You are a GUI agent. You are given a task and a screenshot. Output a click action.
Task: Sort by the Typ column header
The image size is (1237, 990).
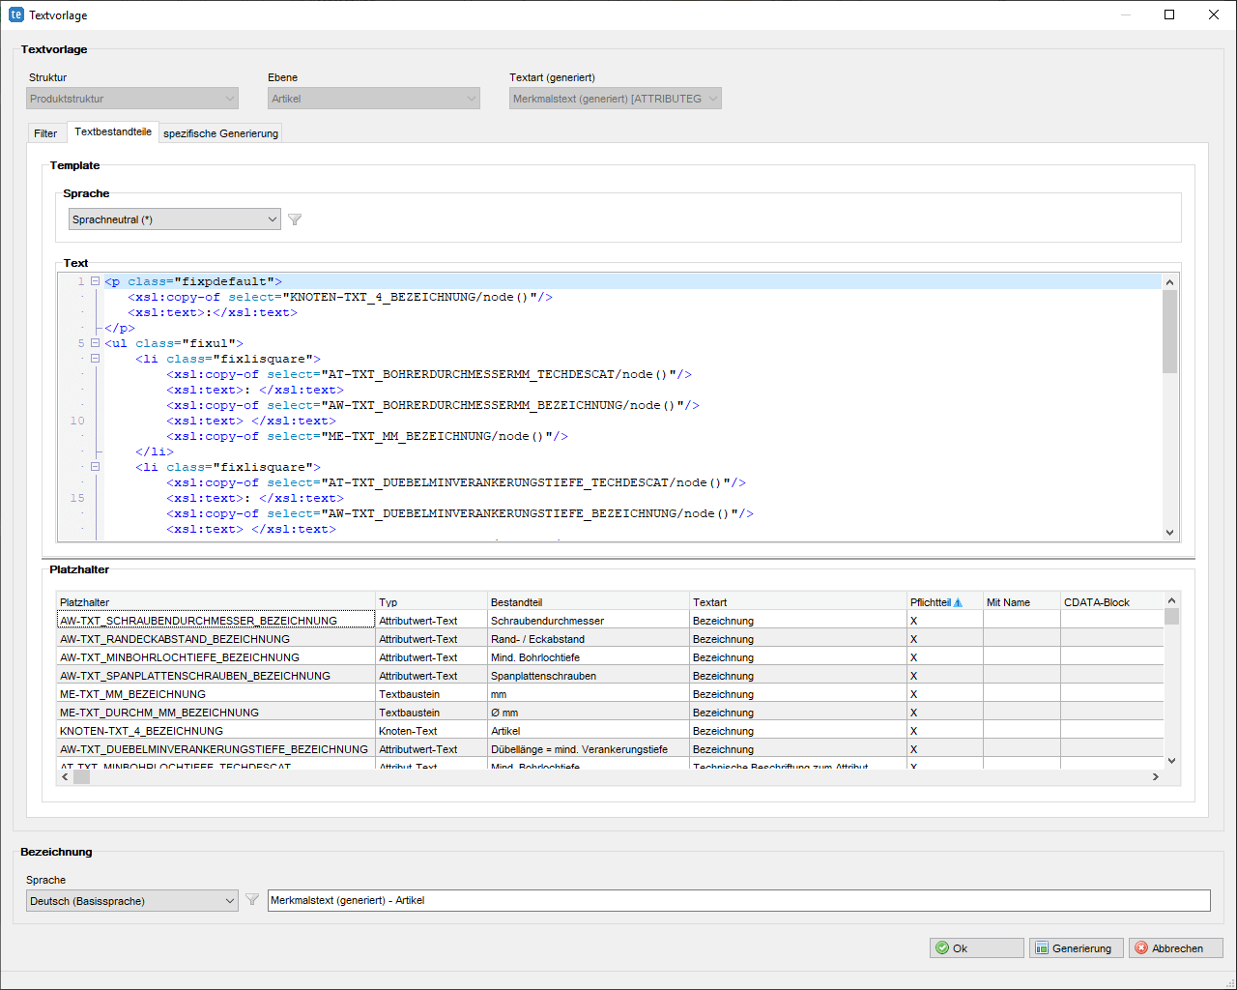coord(431,602)
